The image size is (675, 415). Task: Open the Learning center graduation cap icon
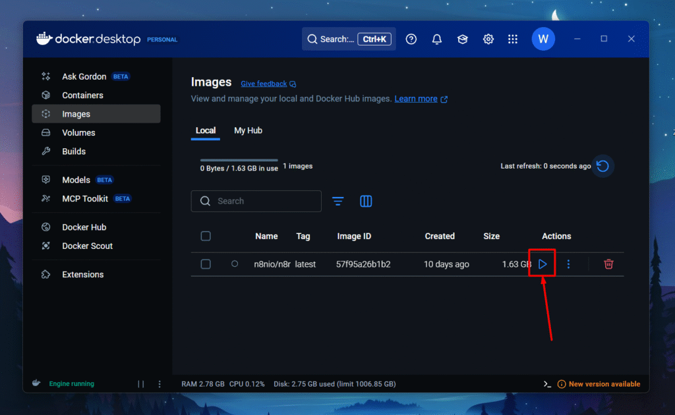[x=463, y=40]
